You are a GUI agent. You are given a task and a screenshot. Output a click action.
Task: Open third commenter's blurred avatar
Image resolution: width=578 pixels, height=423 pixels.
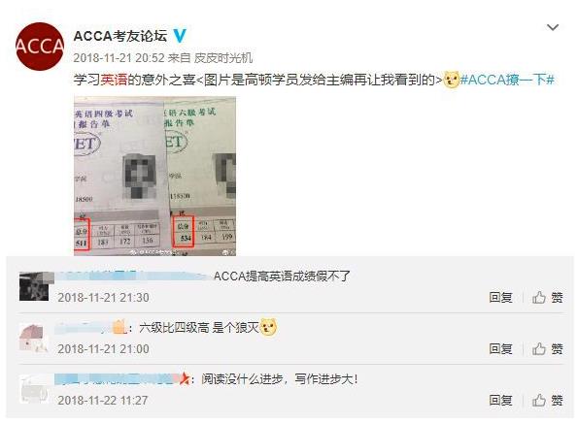pos(34,389)
